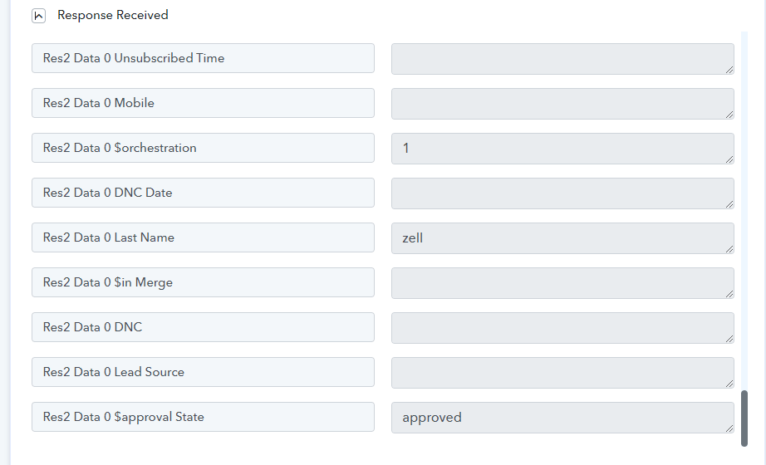
Task: Select the Res2 Data 0 DNC Date label
Action: coord(203,193)
